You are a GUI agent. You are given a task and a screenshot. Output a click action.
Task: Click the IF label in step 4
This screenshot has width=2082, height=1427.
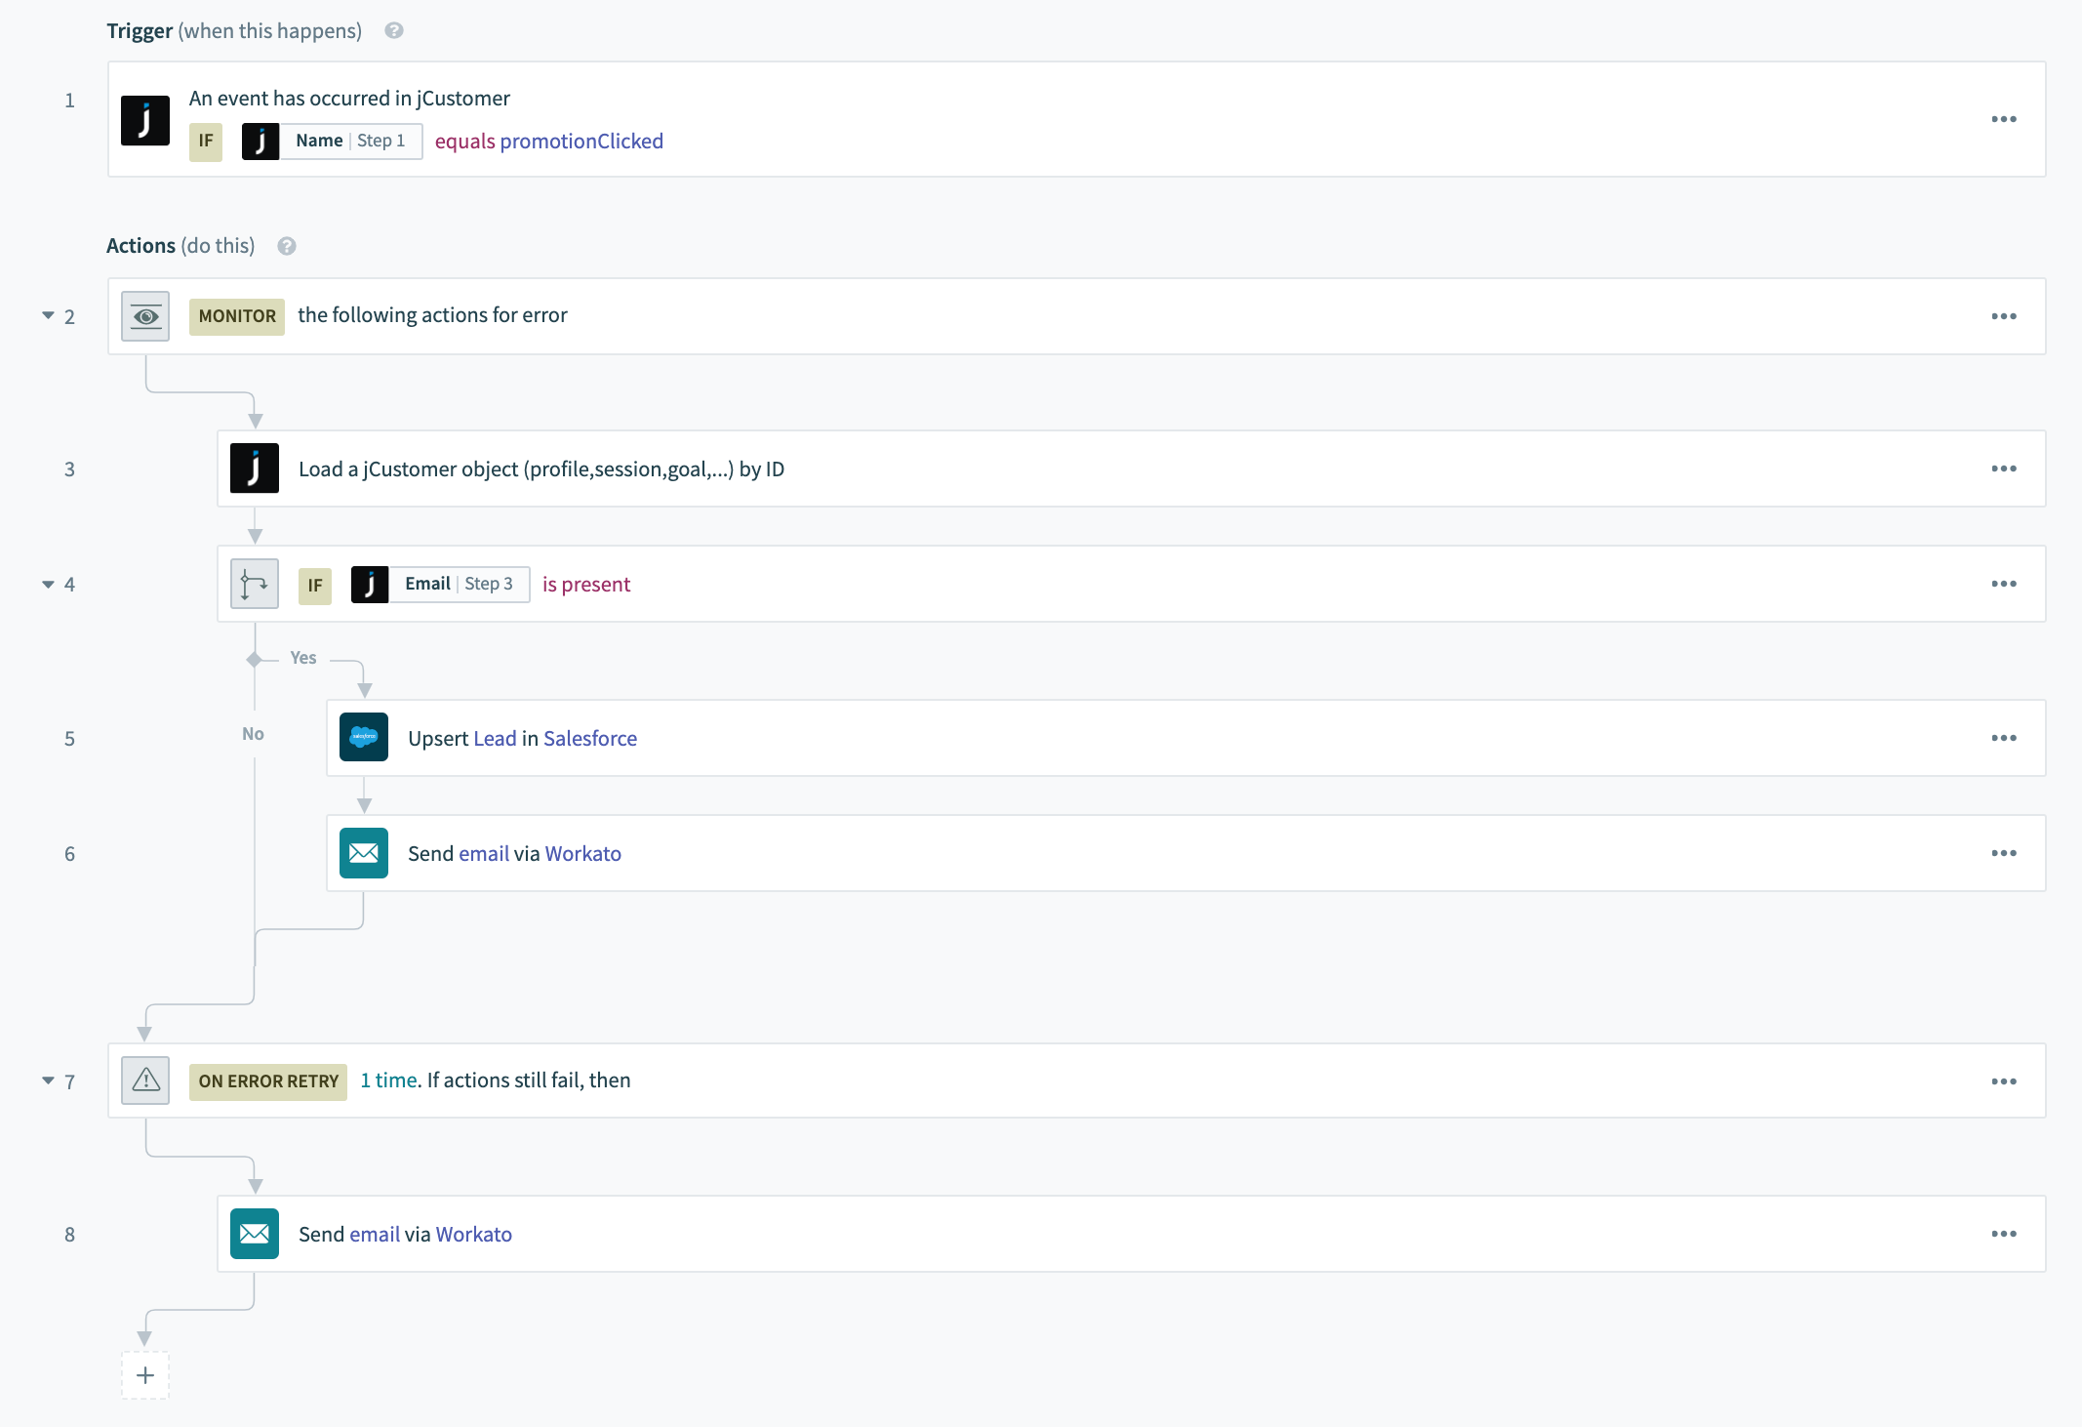315,586
